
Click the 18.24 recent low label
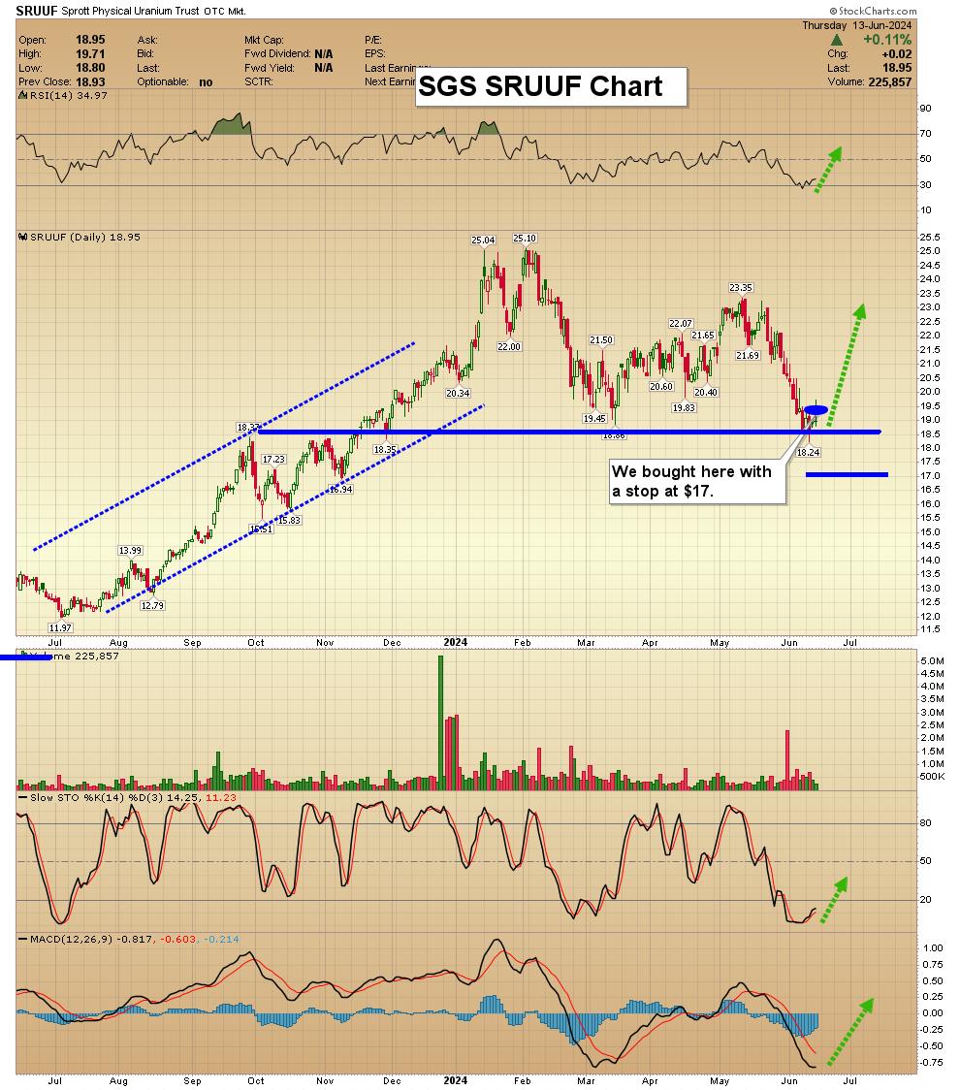pyautogui.click(x=808, y=452)
